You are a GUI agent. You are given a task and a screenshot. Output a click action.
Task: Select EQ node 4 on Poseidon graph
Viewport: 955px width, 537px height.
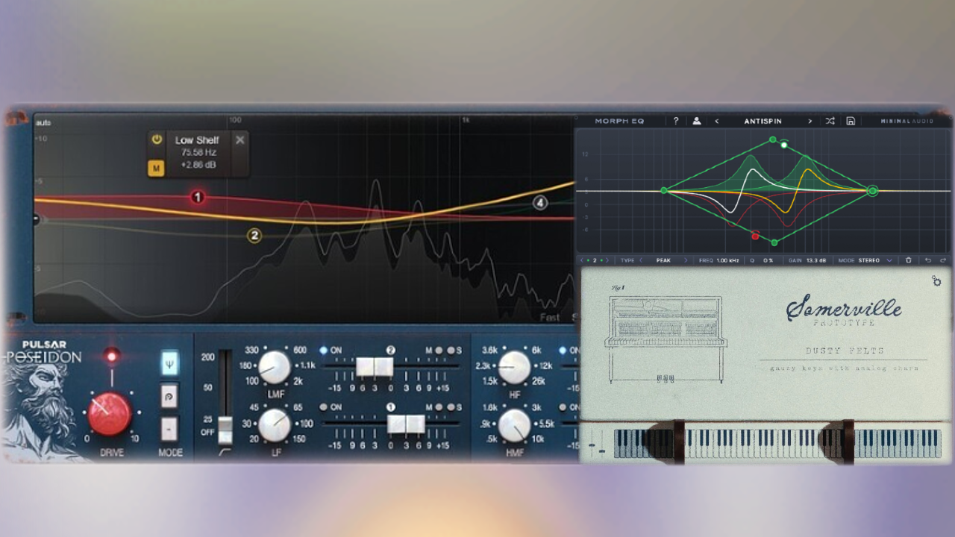coord(540,202)
